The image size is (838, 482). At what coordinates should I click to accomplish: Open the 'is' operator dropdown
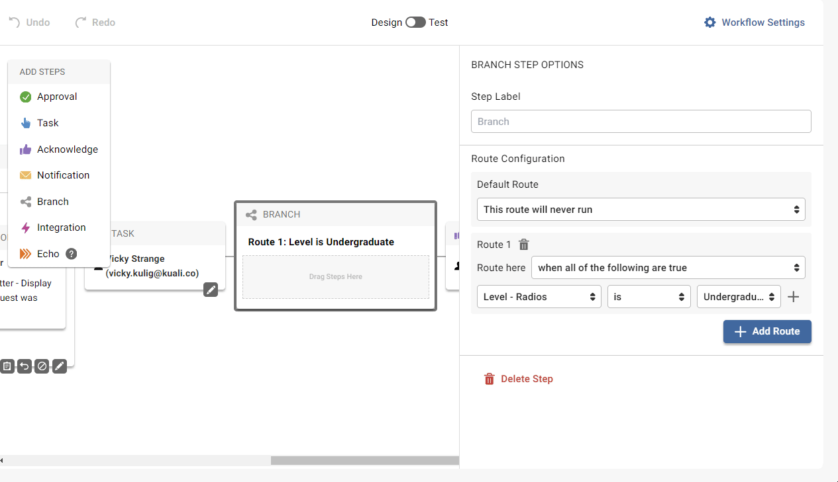pos(649,297)
